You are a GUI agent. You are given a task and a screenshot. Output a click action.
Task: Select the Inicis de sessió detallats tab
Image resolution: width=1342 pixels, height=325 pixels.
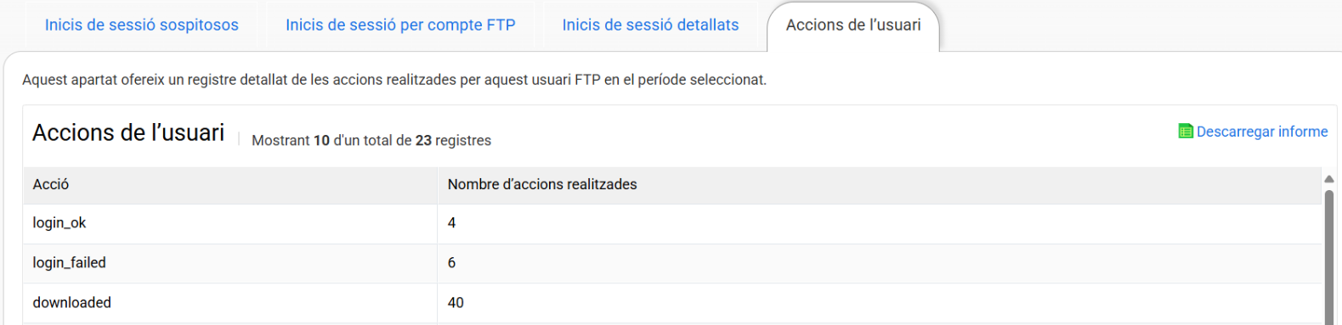click(x=650, y=25)
